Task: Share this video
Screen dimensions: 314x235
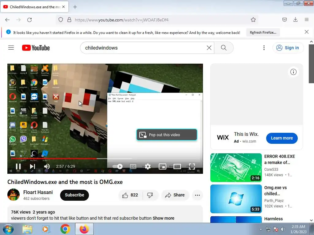Action: pos(175,195)
